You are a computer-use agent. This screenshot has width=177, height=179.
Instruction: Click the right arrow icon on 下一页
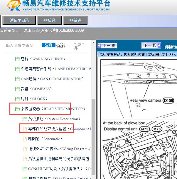pos(159,45)
